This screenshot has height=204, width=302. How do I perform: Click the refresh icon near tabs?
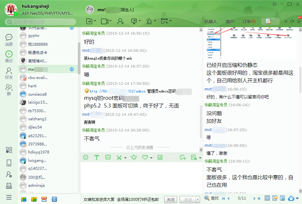[292, 21]
